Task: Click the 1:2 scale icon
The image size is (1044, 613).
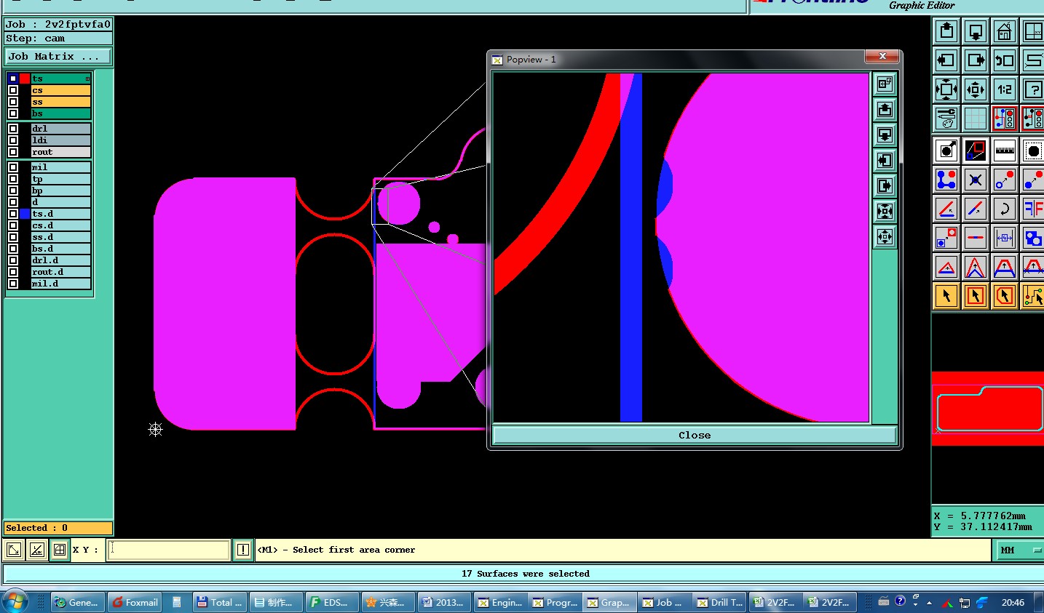Action: [x=1005, y=89]
